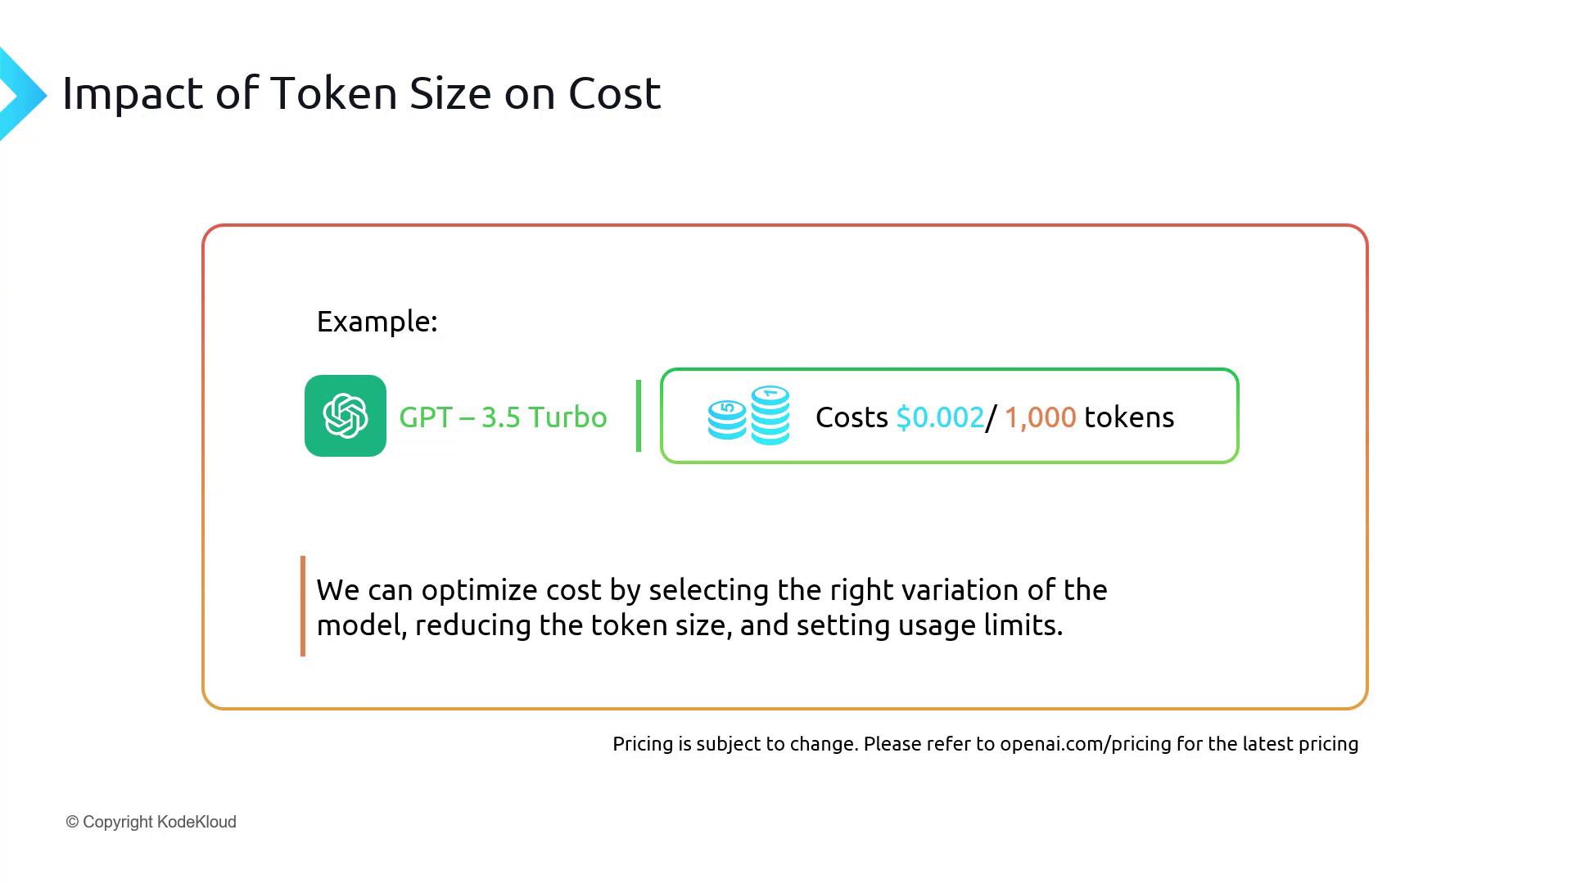Click the word 'Costs' in the green box
Viewport: 1572px width, 884px height.
coord(851,417)
